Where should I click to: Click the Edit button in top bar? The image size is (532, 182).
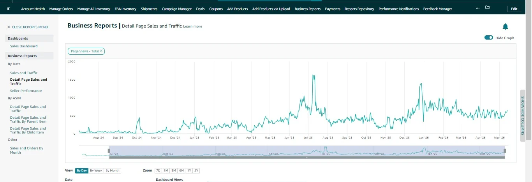point(514,9)
